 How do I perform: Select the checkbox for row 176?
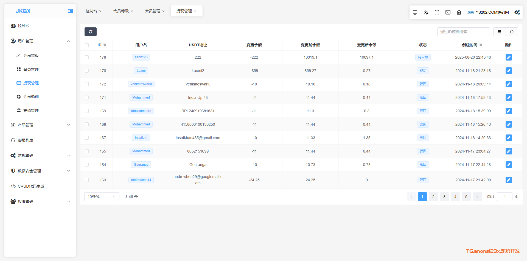[x=87, y=71]
